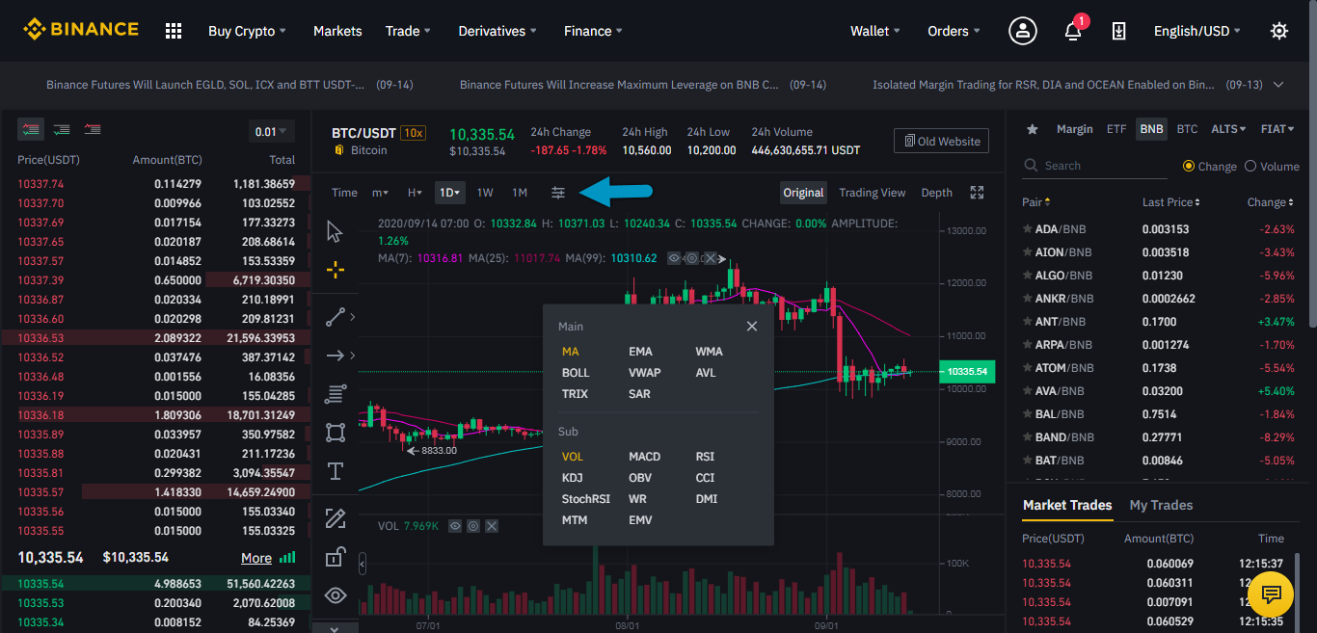1317x633 pixels.
Task: Open the More link under order book
Action: [256, 558]
